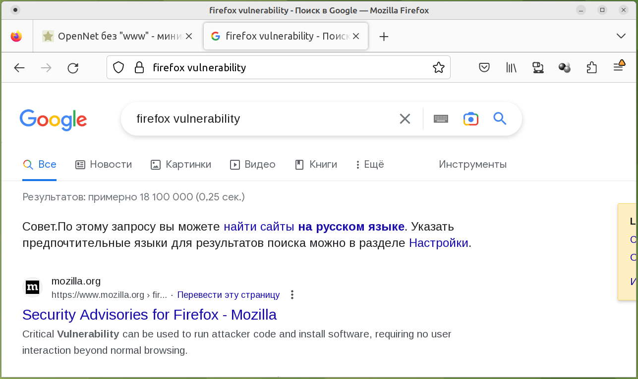Select the Новости search tab
Screen dimensions: 638x379
(x=104, y=164)
